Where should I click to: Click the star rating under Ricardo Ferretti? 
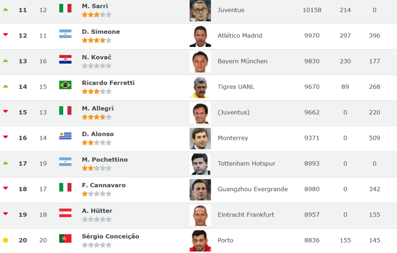pyautogui.click(x=96, y=92)
